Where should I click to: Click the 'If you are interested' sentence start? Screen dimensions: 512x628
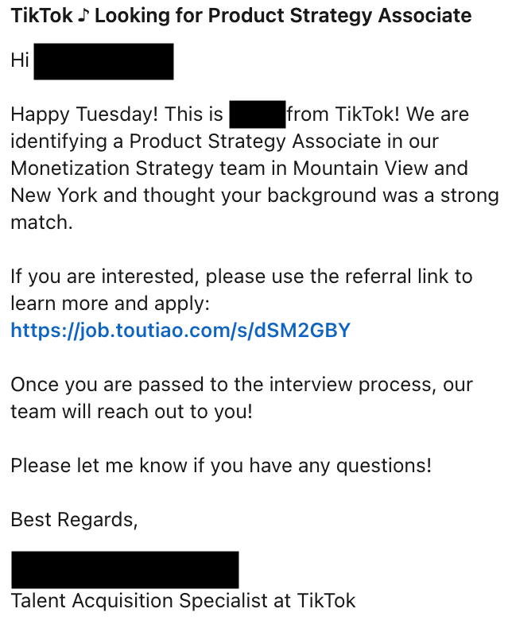click(x=103, y=277)
